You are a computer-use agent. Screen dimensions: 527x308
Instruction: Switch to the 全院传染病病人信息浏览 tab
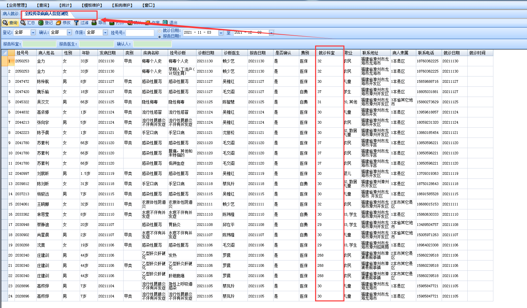click(x=46, y=14)
